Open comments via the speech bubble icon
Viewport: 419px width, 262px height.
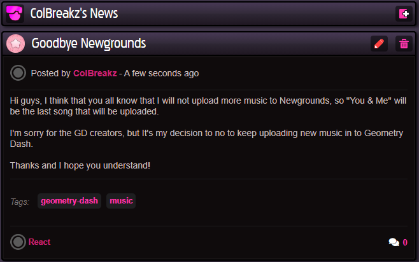tap(394, 242)
